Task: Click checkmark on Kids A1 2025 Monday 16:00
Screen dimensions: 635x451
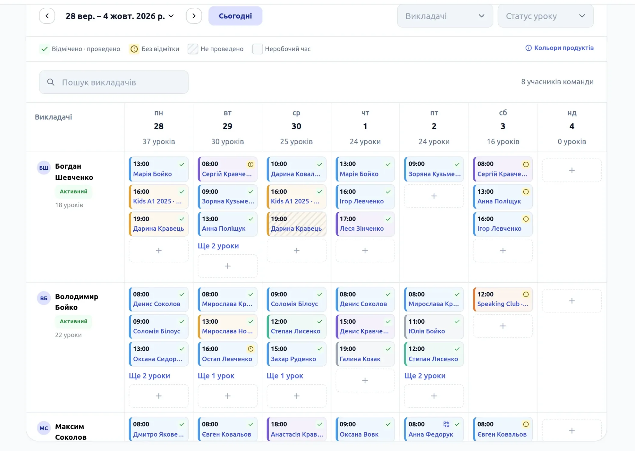Action: coord(182,192)
